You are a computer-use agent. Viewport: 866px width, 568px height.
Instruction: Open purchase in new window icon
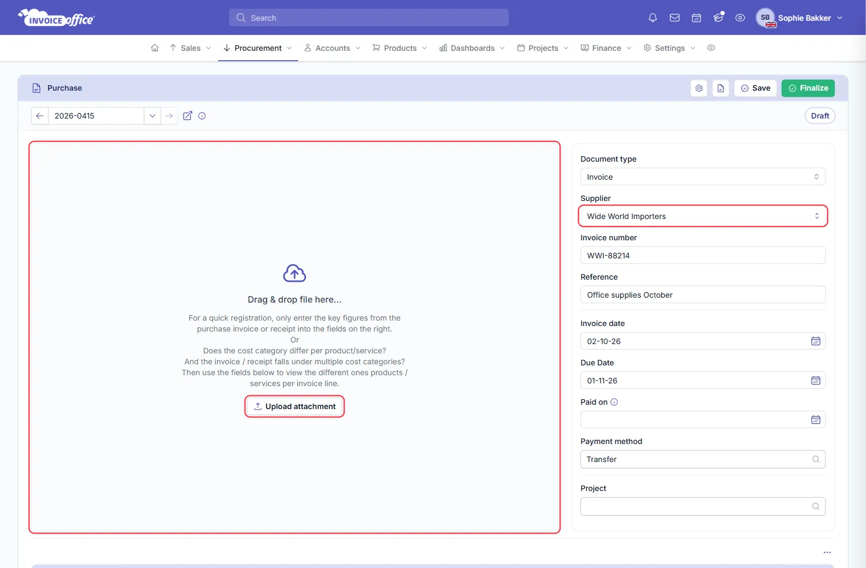click(187, 116)
